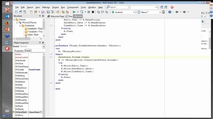Viewport: 213px width, 119px height.
Task: Click the purple Save icon
Action: [x=43, y=12]
